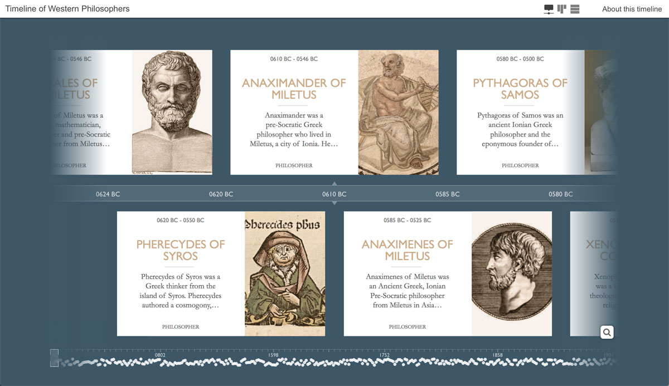Image resolution: width=669 pixels, height=386 pixels.
Task: Open About this timeline
Action: coord(632,9)
